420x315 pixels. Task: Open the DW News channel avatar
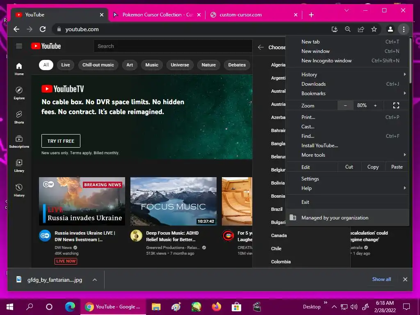(45, 236)
